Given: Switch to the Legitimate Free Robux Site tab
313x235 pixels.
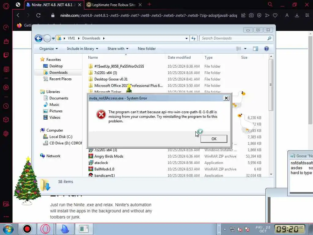Looking at the screenshot, I should point(114,5).
